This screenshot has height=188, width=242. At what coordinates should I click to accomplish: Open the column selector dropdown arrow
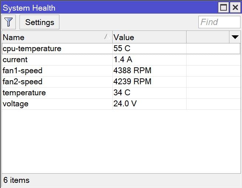tap(235, 37)
